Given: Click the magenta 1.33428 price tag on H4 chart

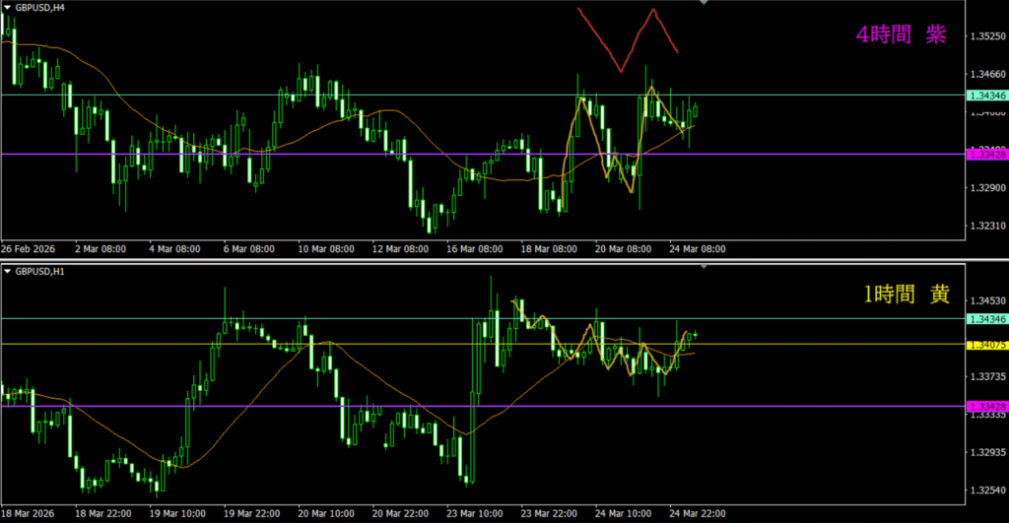Looking at the screenshot, I should (986, 155).
